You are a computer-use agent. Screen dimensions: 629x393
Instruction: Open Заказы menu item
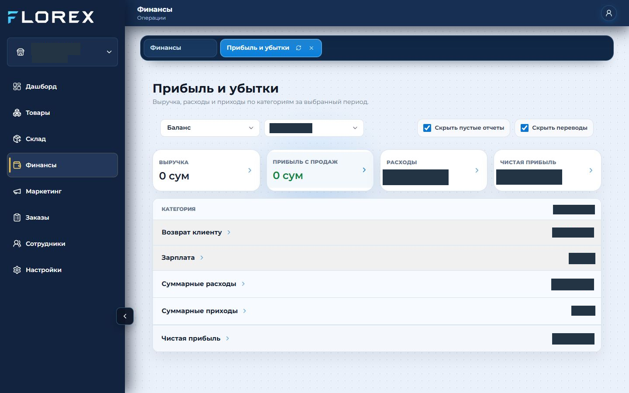[62, 217]
